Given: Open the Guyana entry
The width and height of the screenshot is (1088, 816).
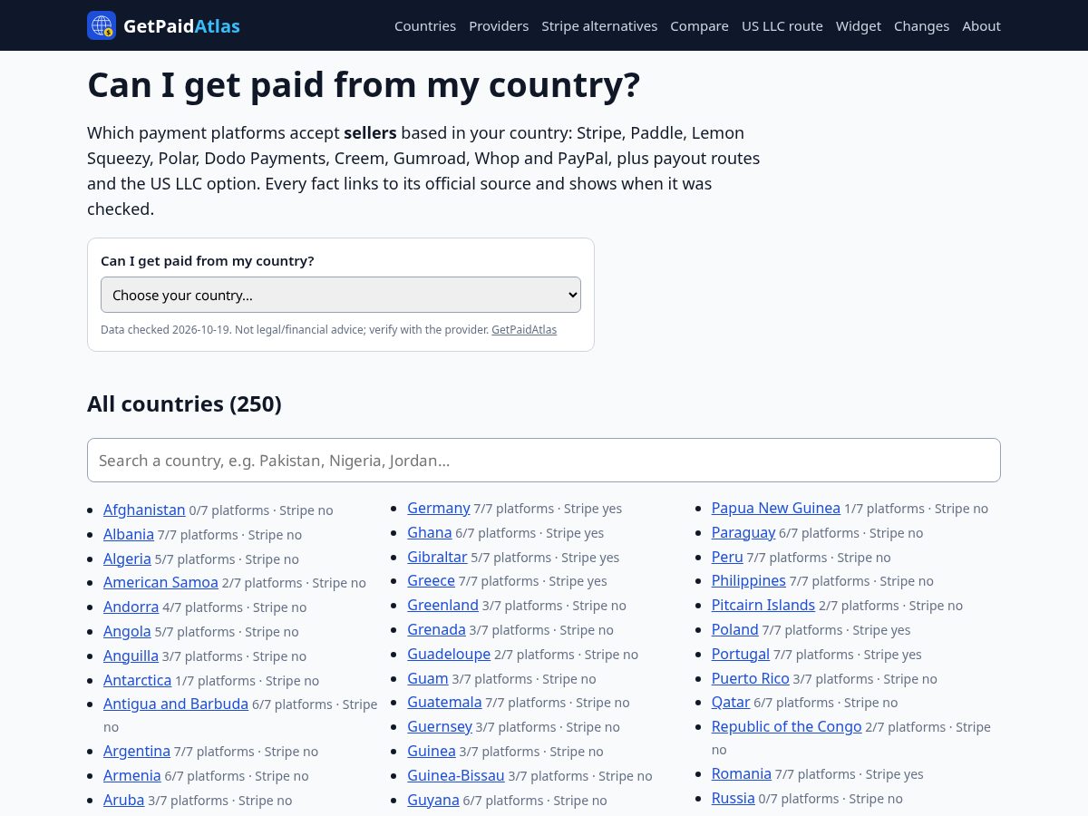Looking at the screenshot, I should tap(433, 800).
